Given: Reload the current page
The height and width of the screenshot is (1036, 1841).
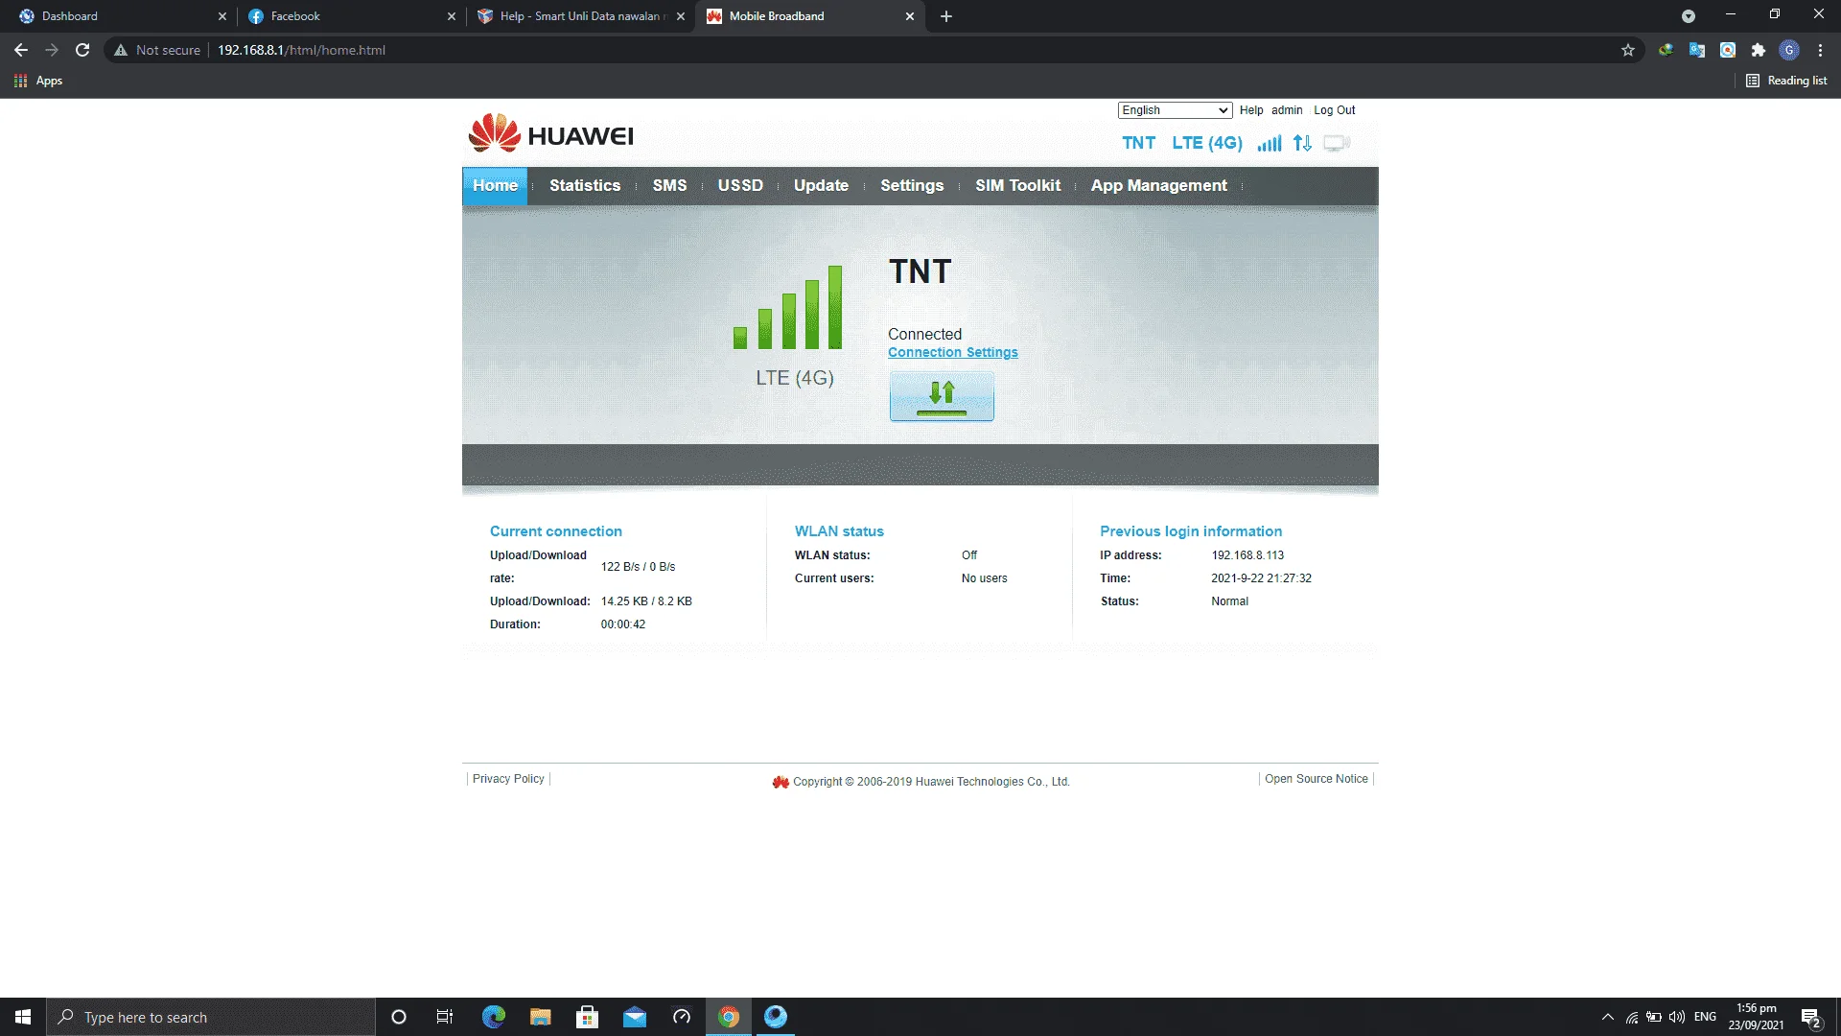Looking at the screenshot, I should [x=82, y=50].
